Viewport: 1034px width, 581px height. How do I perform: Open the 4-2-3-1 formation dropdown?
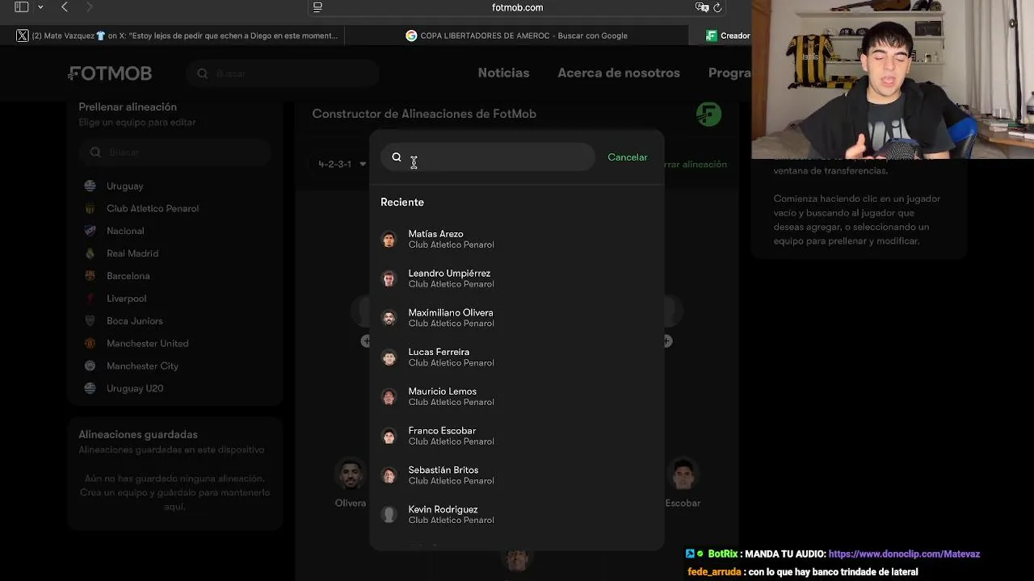(x=342, y=164)
